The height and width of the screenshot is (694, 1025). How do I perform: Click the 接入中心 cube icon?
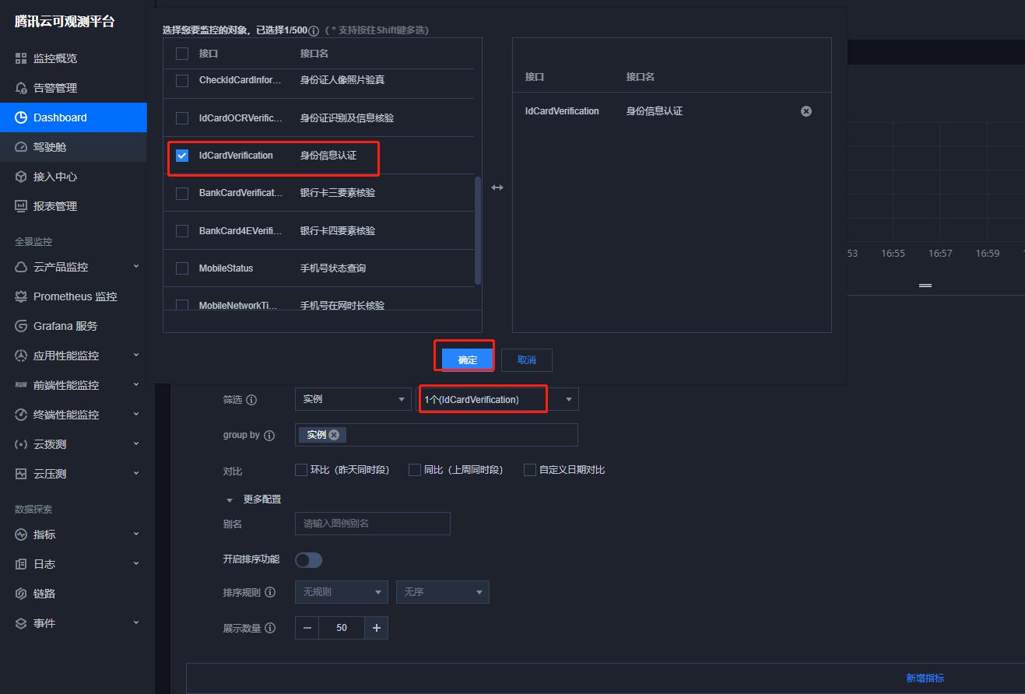(21, 177)
